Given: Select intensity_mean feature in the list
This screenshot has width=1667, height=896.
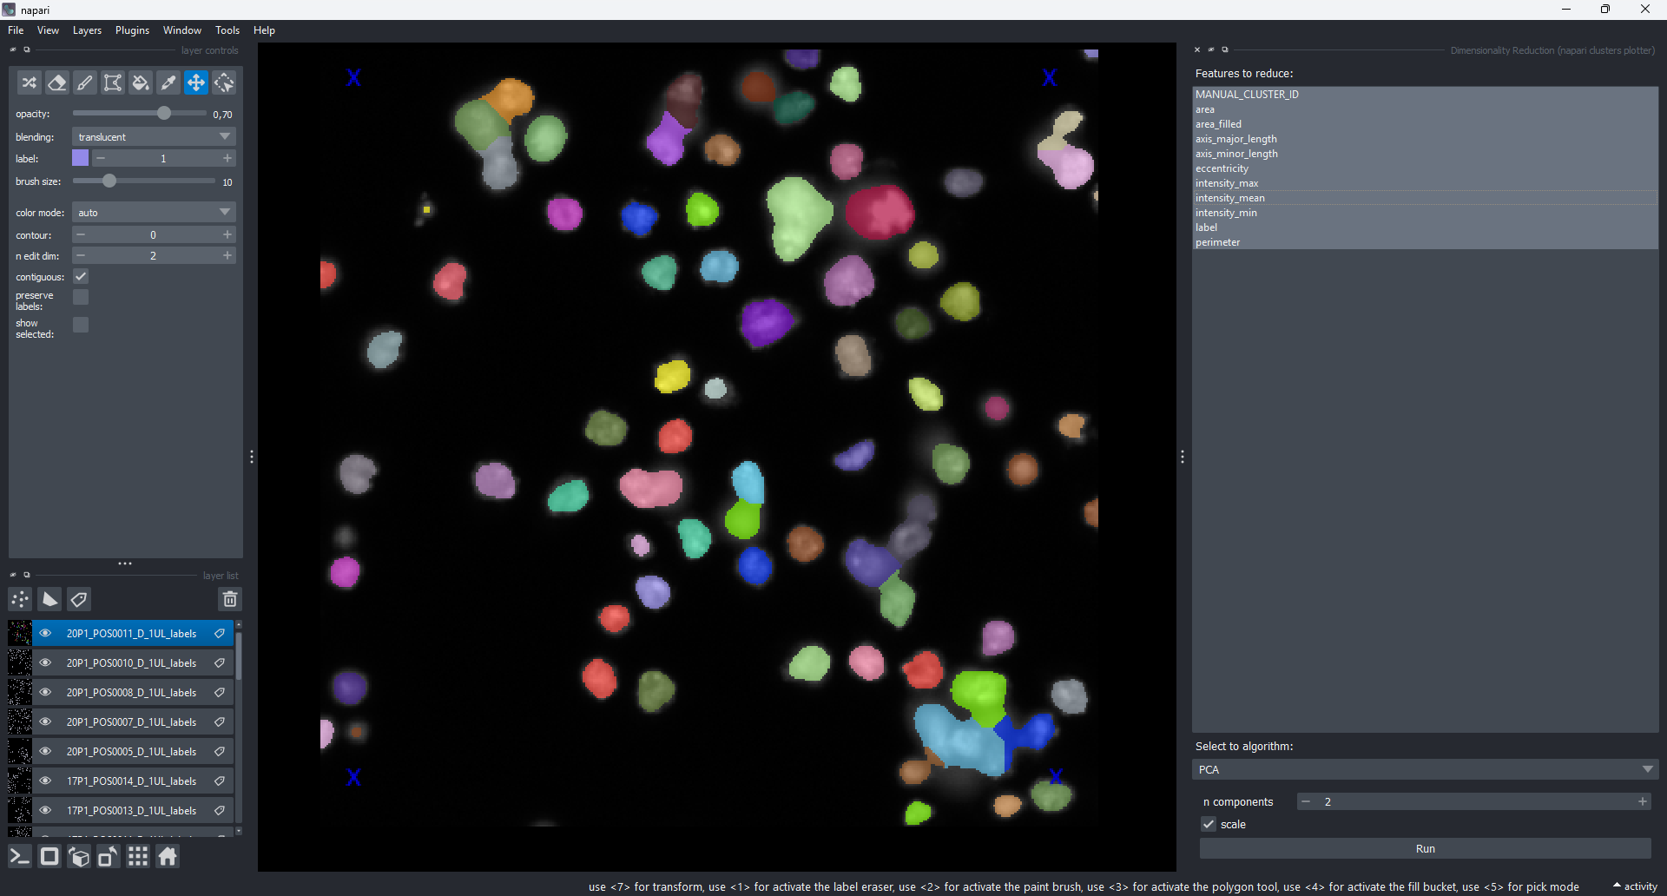Looking at the screenshot, I should click(1425, 198).
